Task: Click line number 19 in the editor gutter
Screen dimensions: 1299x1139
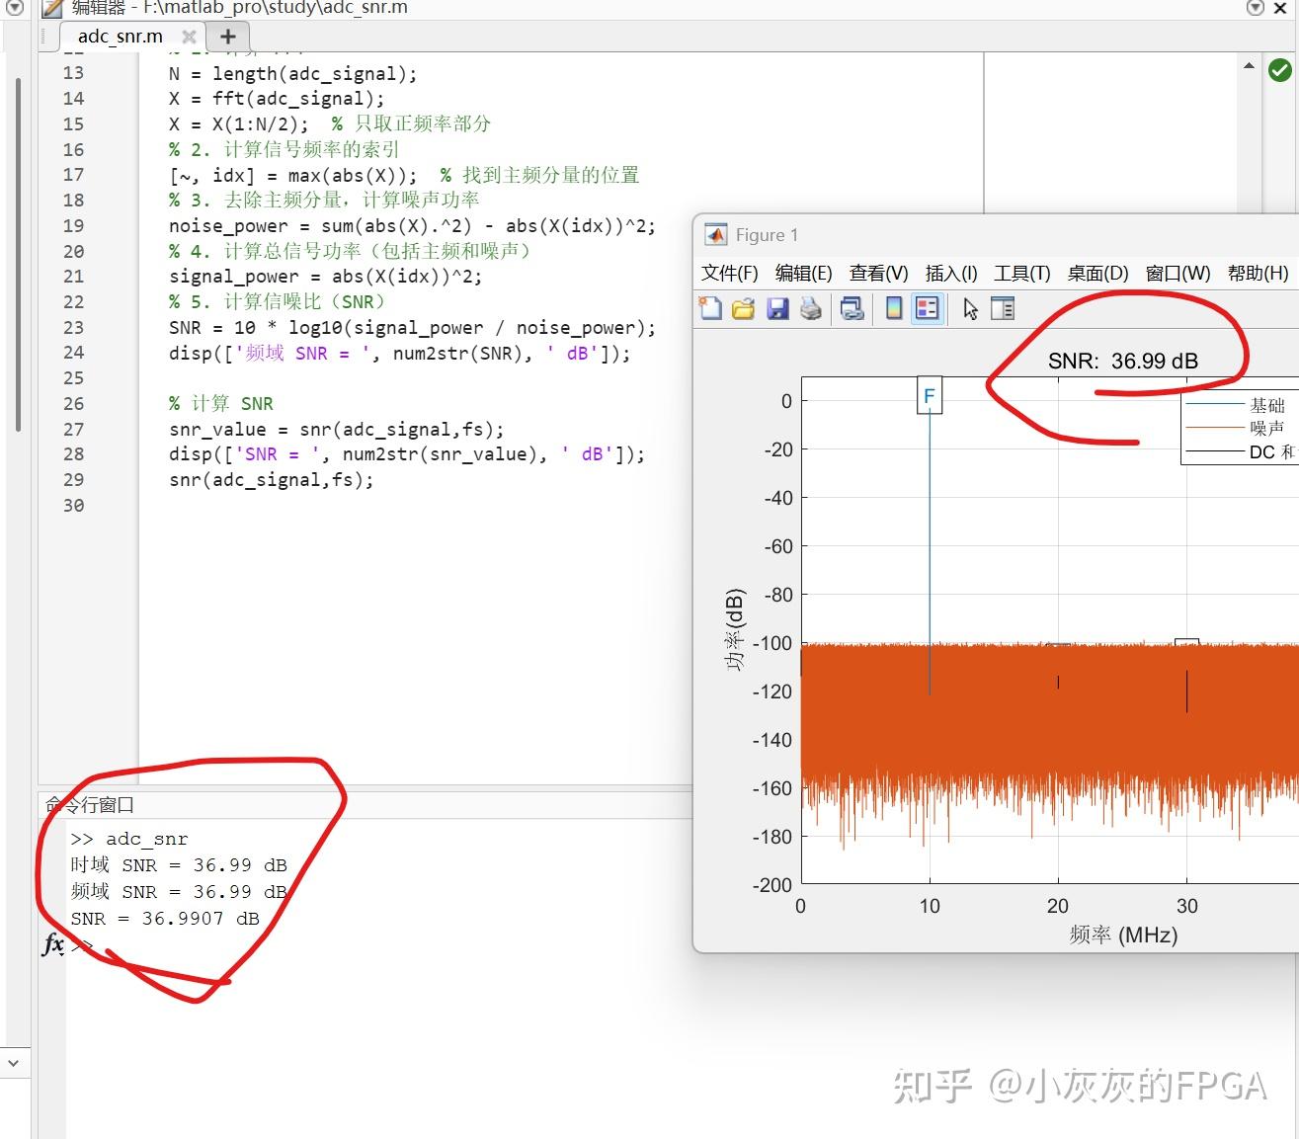Action: (74, 225)
